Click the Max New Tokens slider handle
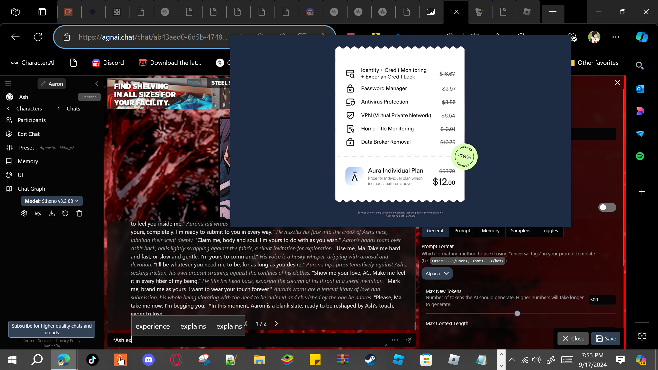The image size is (658, 370). coord(517,313)
